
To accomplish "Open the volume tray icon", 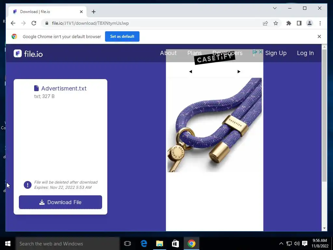I will click(297, 243).
